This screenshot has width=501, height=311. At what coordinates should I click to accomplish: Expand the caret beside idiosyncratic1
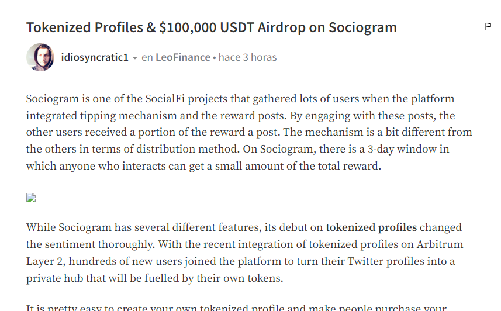[135, 58]
